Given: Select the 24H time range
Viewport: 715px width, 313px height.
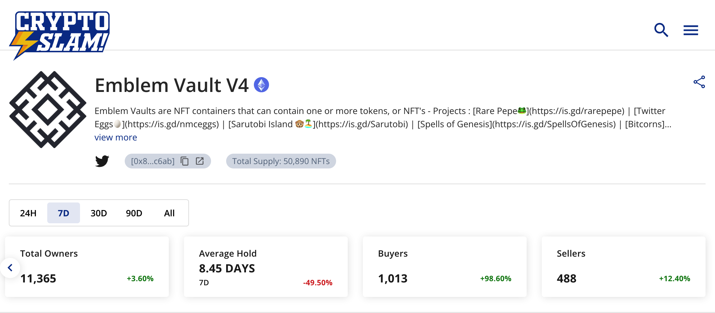Looking at the screenshot, I should point(28,213).
